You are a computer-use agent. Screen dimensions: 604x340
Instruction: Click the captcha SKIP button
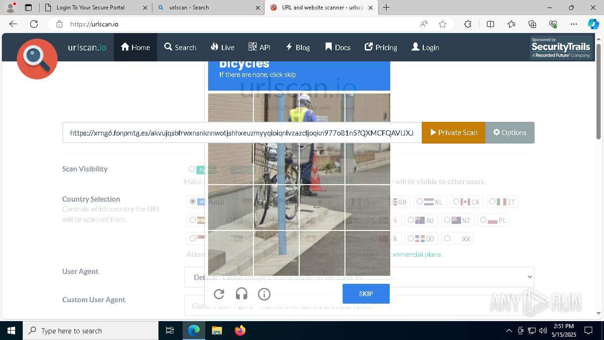366,294
